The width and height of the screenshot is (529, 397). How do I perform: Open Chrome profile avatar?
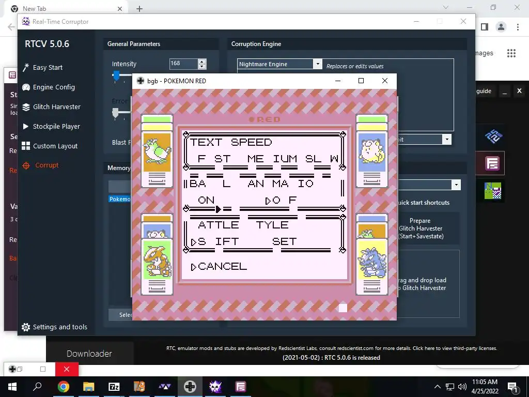501,27
